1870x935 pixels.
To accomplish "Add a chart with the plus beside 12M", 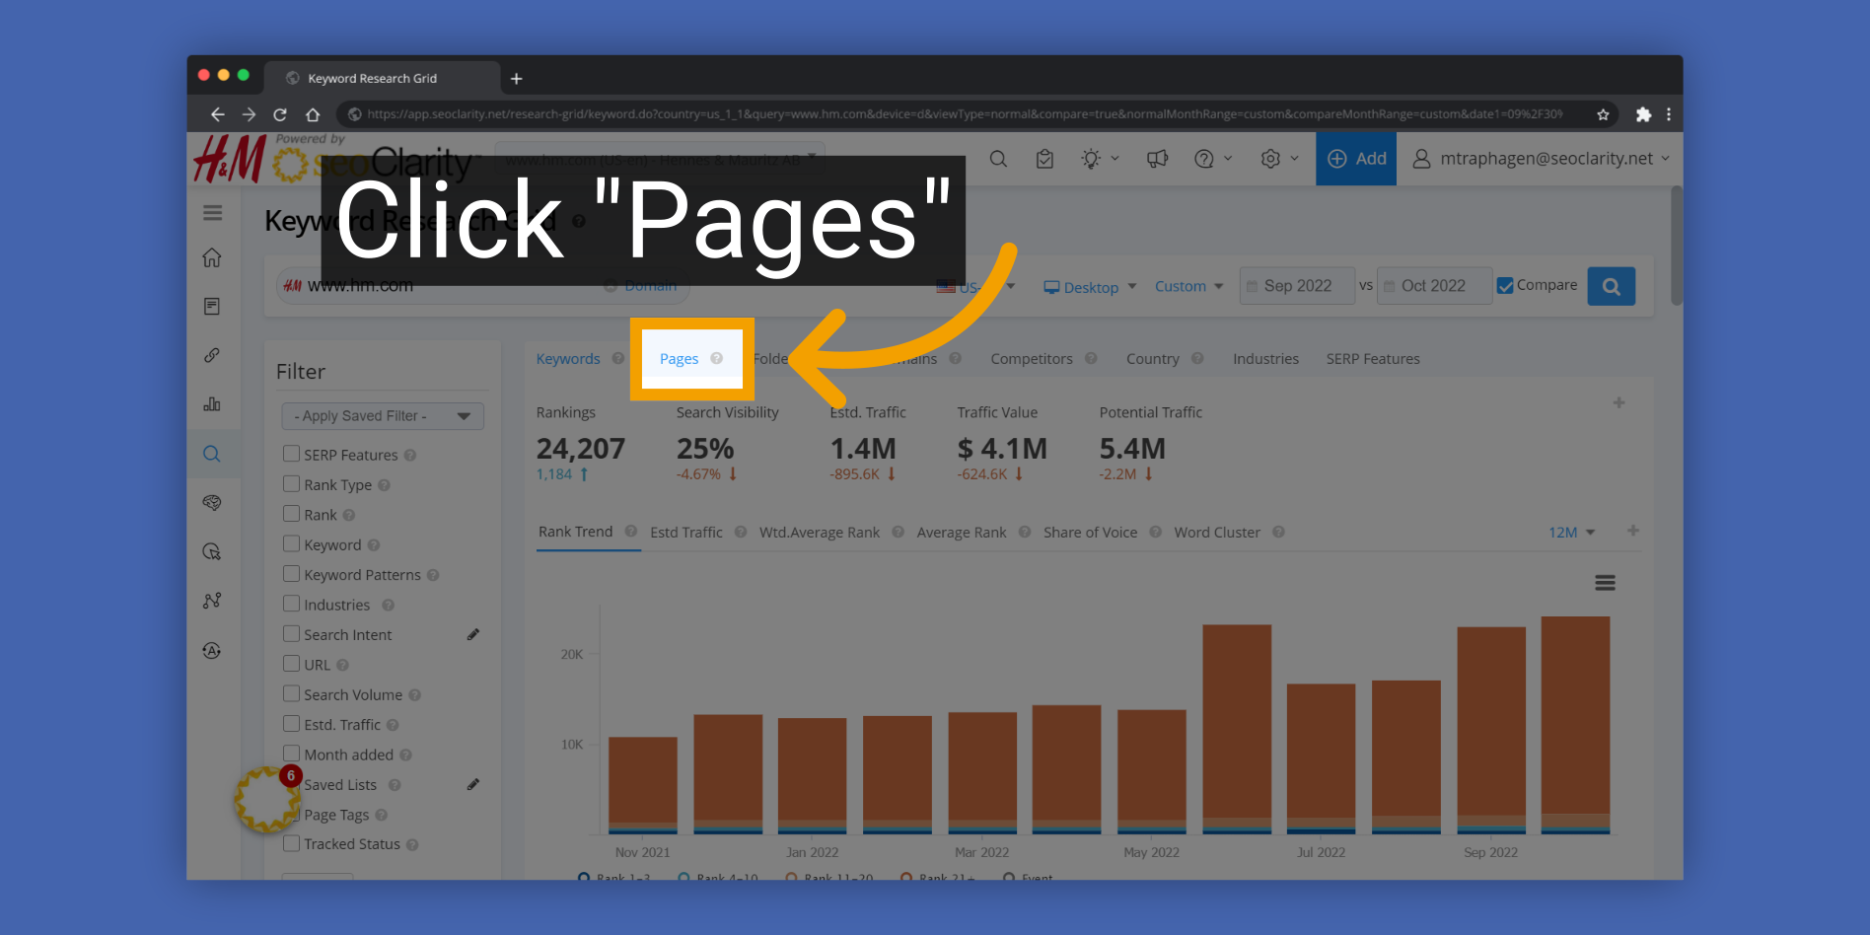I will pyautogui.click(x=1633, y=531).
